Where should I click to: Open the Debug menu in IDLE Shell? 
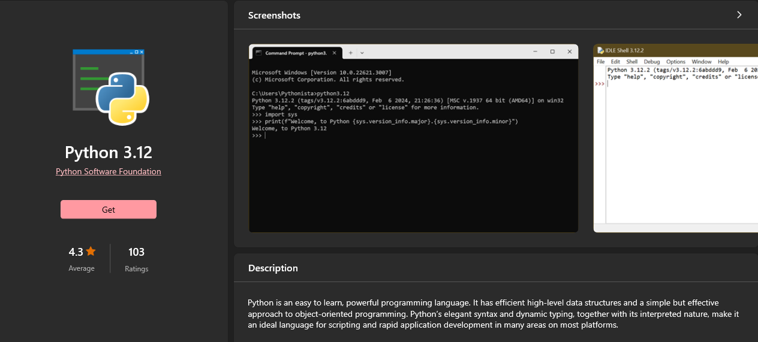[651, 62]
